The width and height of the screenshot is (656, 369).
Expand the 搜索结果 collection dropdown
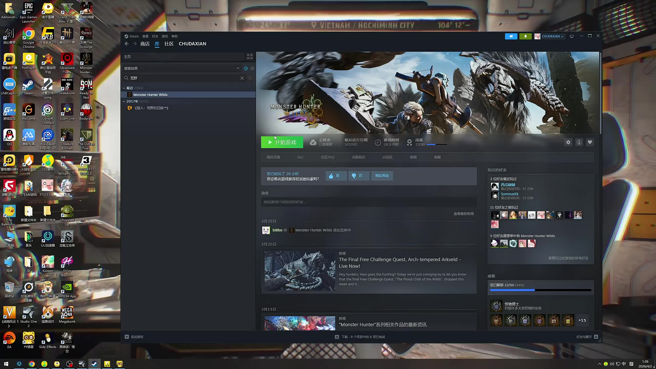[238, 68]
